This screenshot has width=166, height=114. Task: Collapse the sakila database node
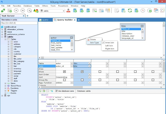(2, 37)
